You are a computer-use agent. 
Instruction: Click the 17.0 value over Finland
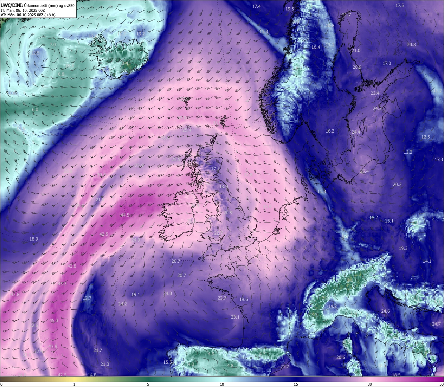(x=387, y=63)
